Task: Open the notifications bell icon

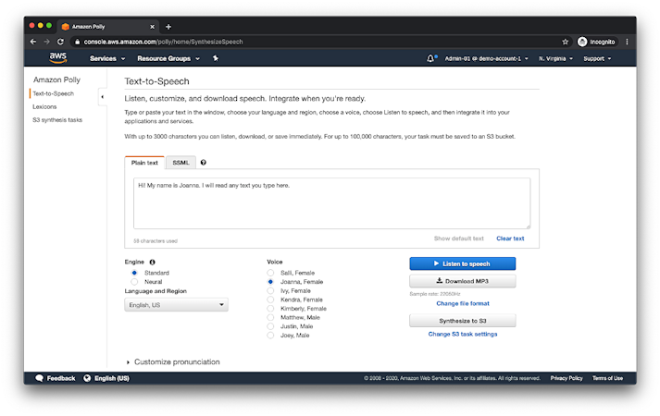Action: [x=430, y=58]
